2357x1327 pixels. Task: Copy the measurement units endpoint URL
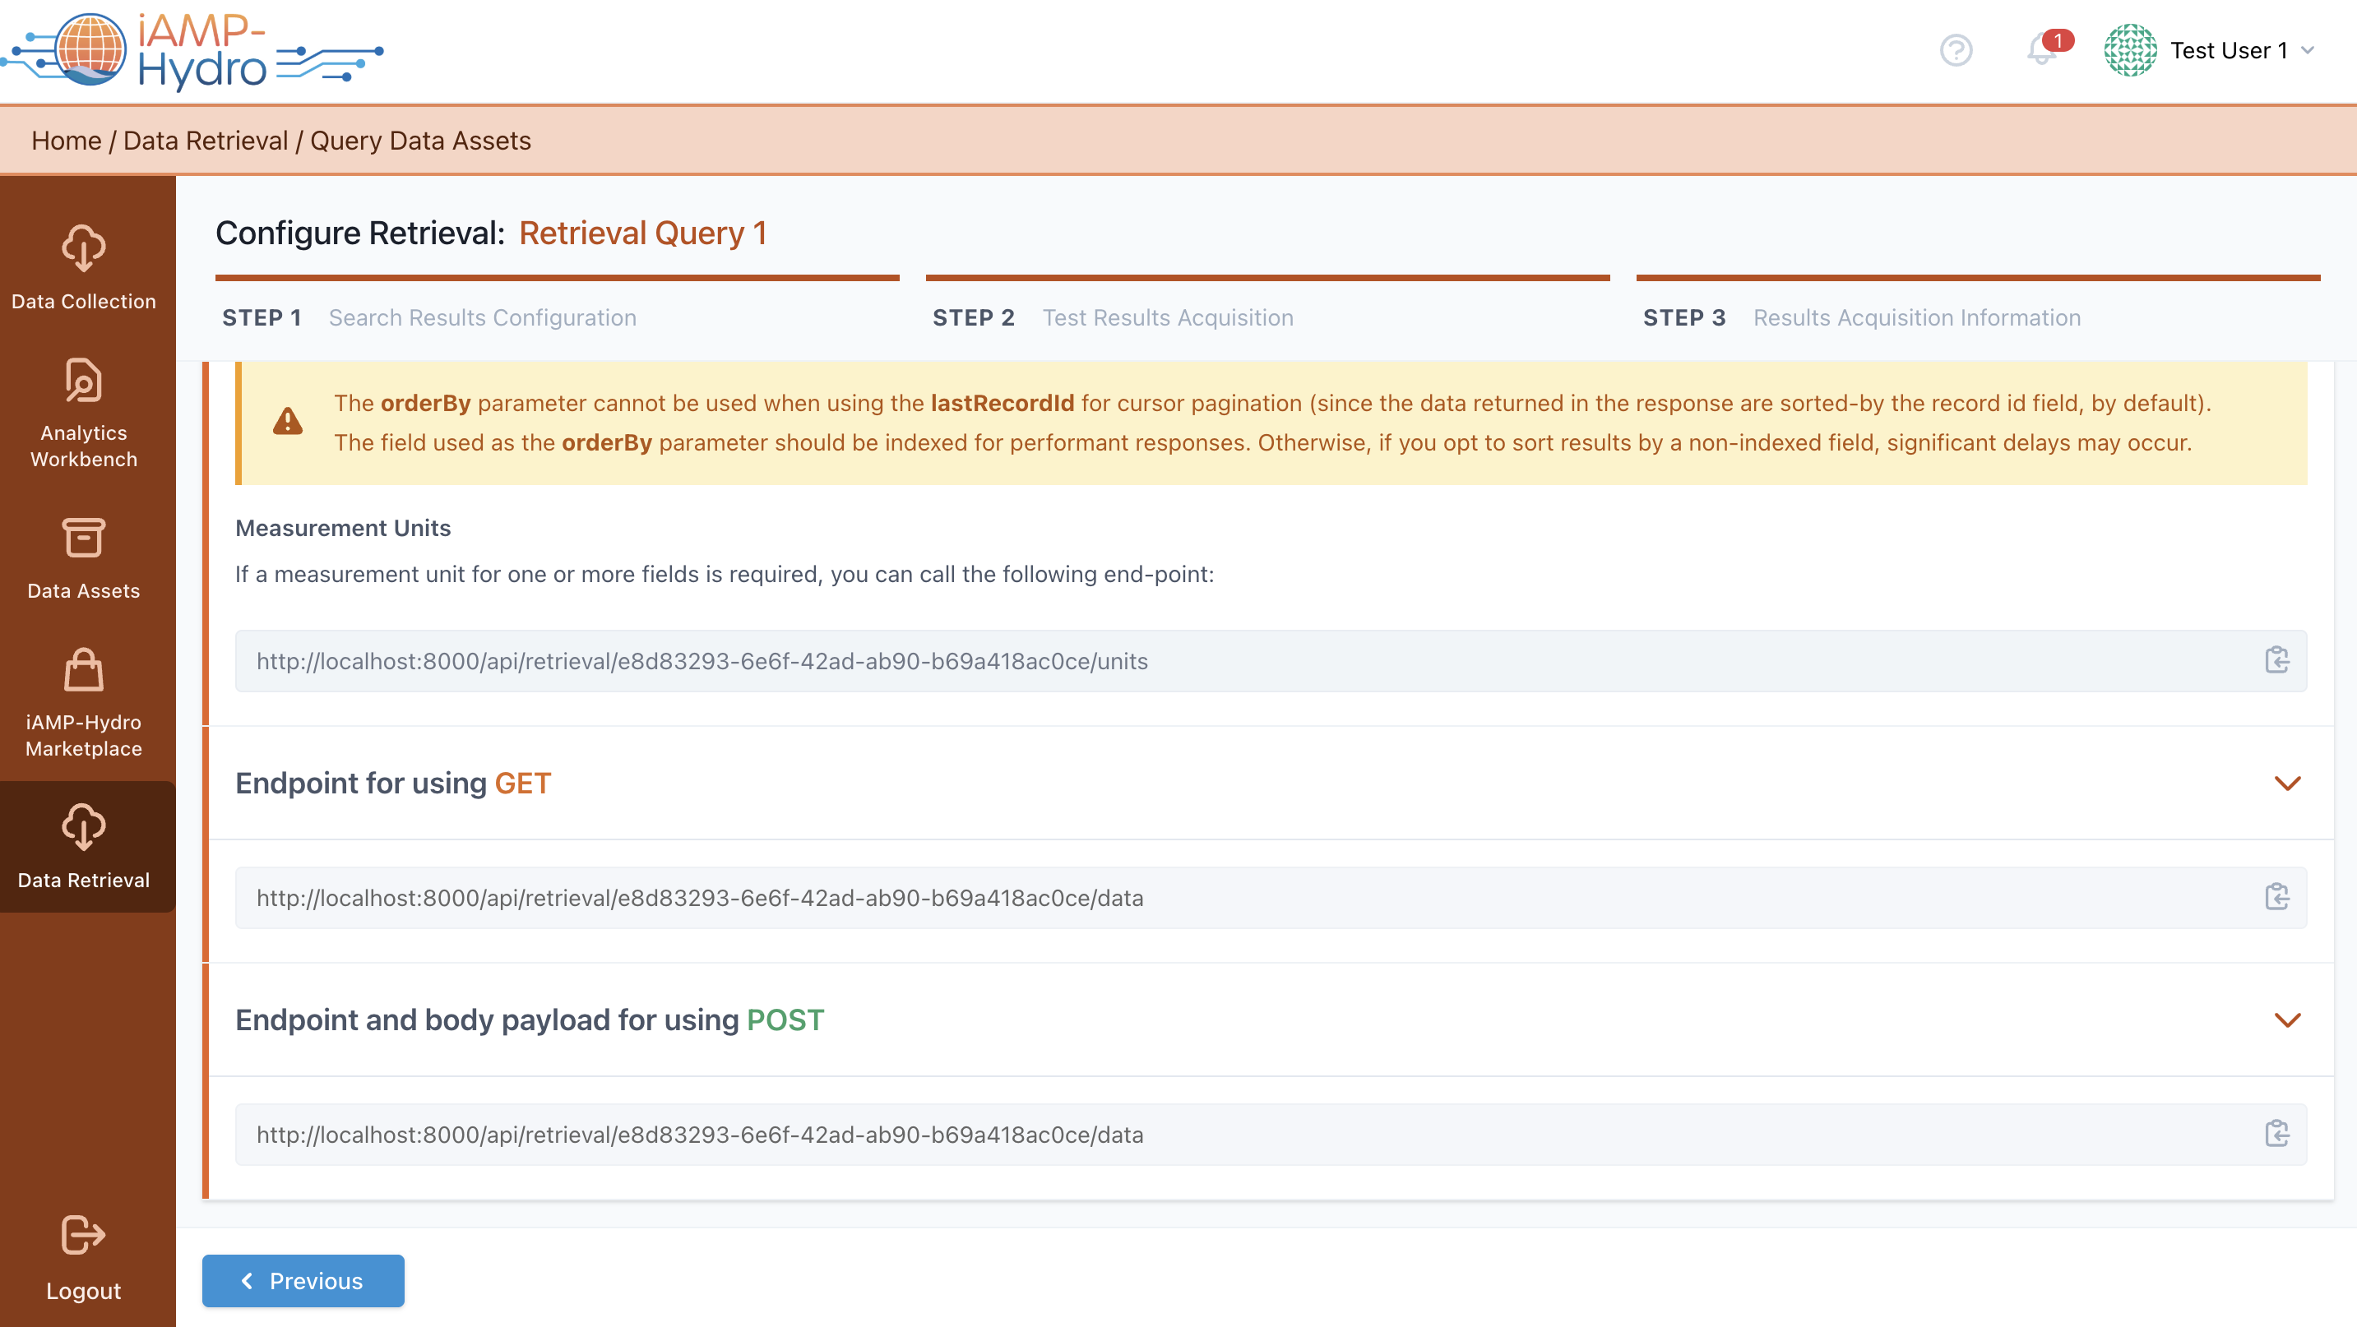[x=2276, y=660]
